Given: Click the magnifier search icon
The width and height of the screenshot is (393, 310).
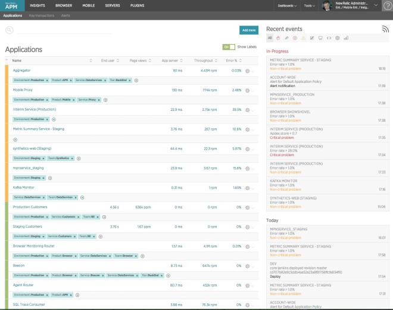Looking at the screenshot, I should click(x=10, y=30).
